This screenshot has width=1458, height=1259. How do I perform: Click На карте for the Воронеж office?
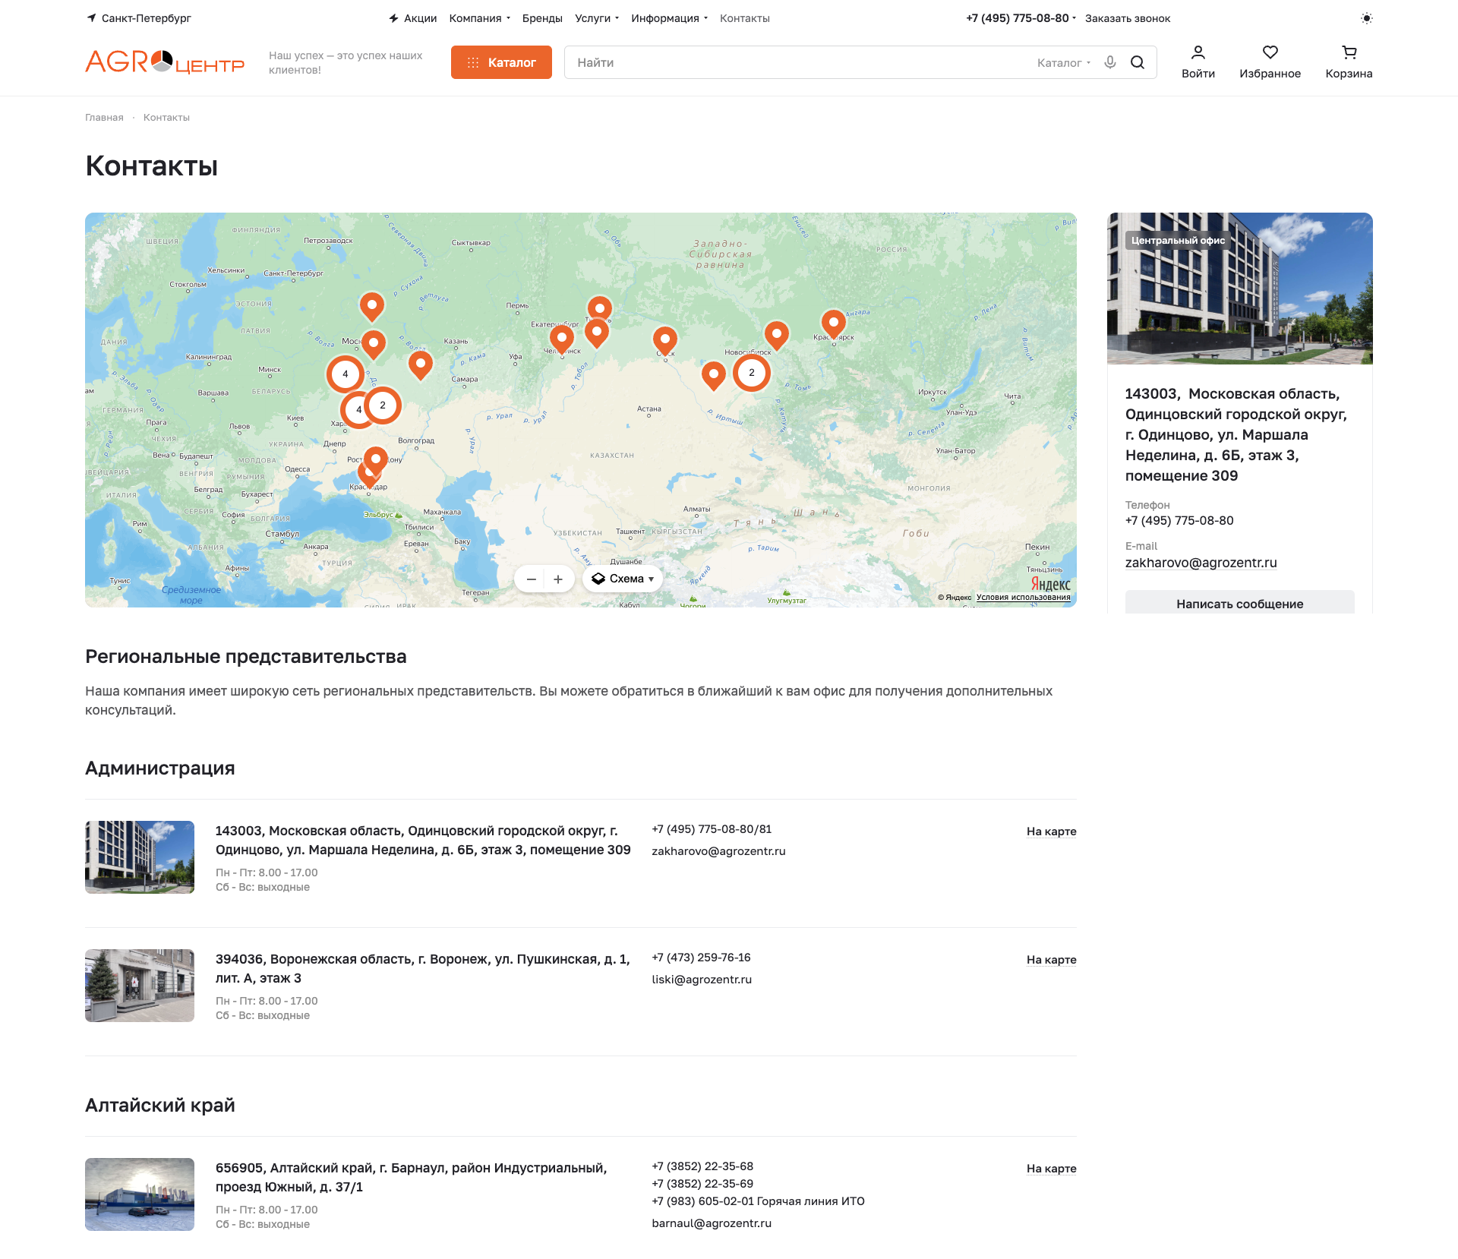click(x=1051, y=960)
